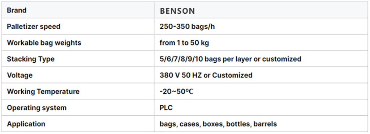The image size is (370, 134).
Task: Select the bags, cases, boxes, bottles, barrels text
Action: coord(218,124)
